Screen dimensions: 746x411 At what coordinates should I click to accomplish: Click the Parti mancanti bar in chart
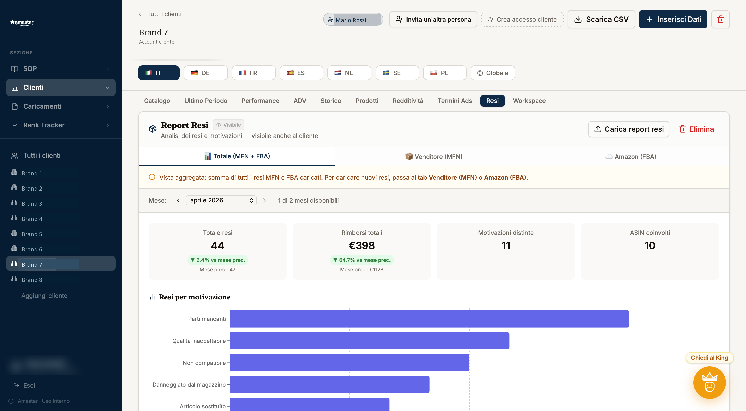(x=429, y=319)
